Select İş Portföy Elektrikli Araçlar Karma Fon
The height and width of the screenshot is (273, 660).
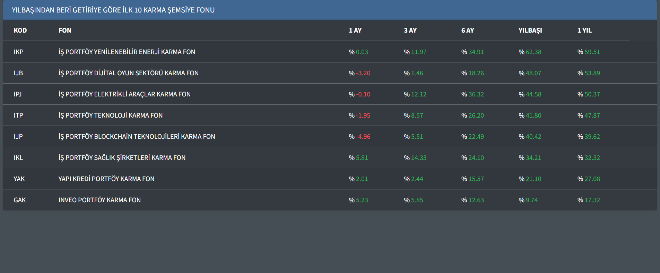124,94
